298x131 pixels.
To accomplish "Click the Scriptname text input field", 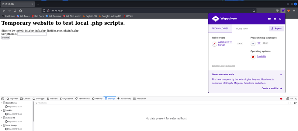I will click(x=32, y=34).
